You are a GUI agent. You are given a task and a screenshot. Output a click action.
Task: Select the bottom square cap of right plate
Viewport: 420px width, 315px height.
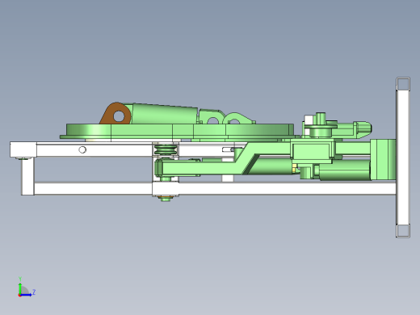403,231
